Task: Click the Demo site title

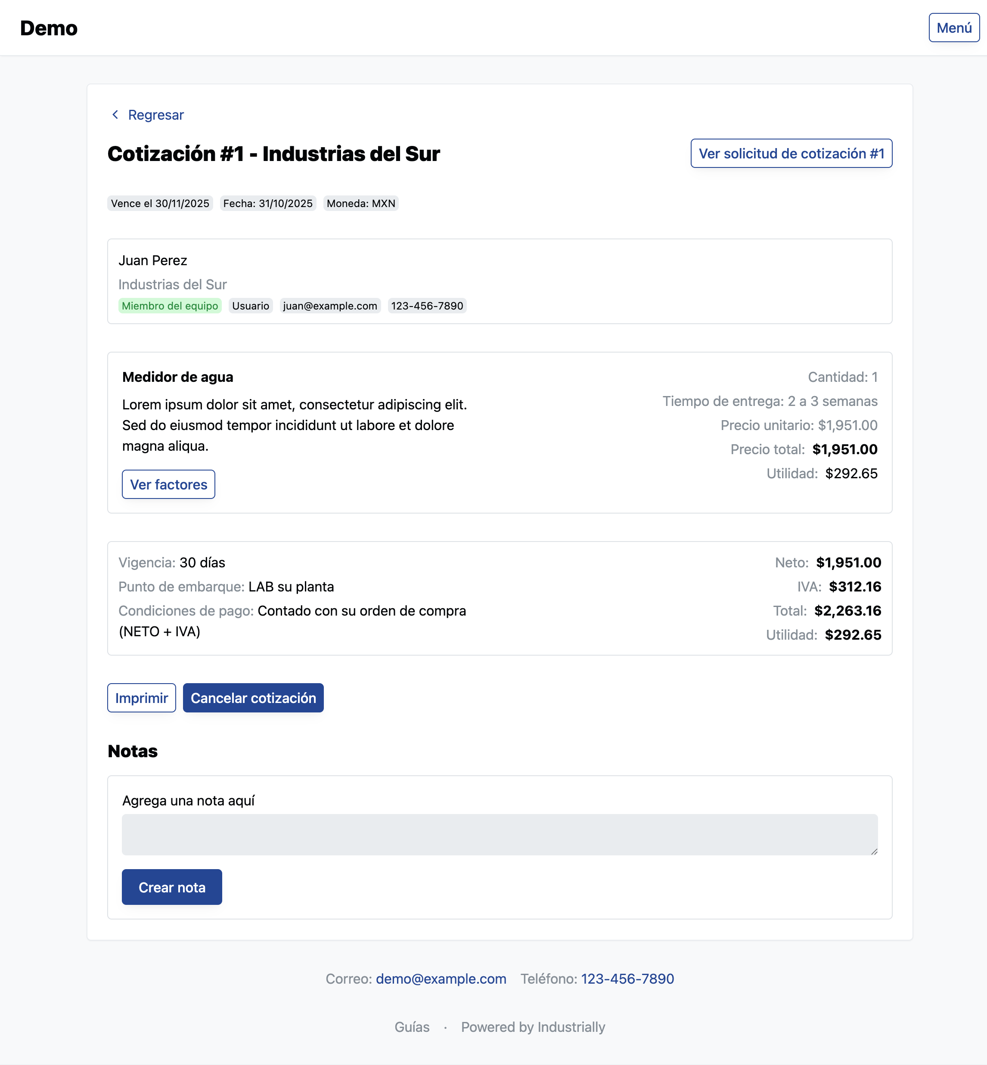Action: [x=49, y=28]
